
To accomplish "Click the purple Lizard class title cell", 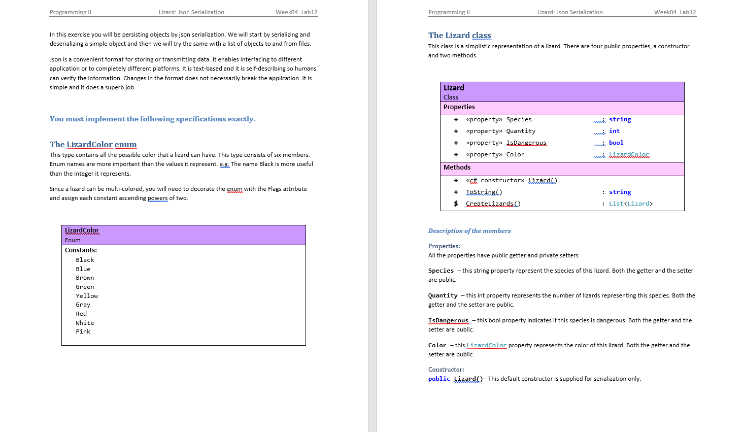I will click(454, 87).
